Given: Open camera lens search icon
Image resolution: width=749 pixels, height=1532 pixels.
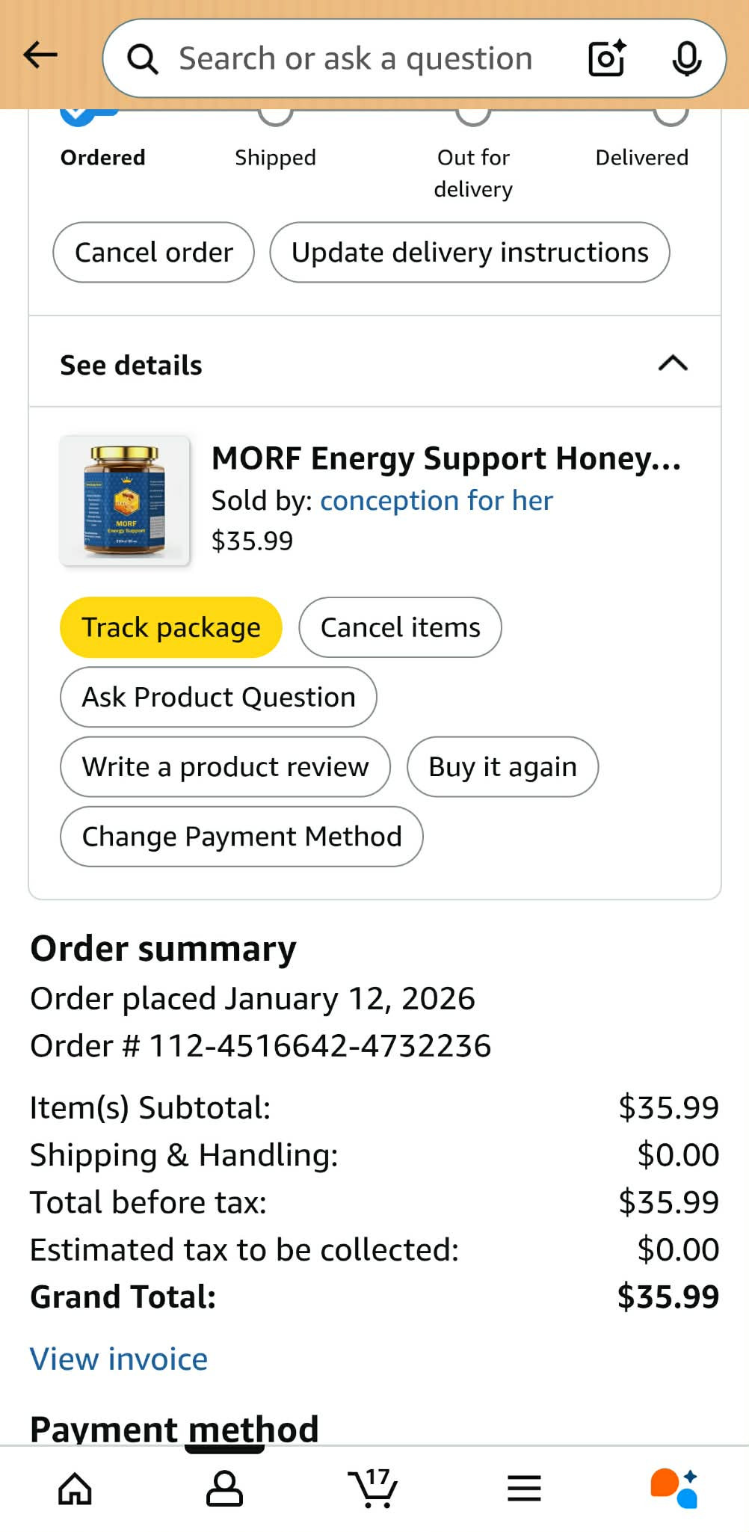Looking at the screenshot, I should pos(606,58).
